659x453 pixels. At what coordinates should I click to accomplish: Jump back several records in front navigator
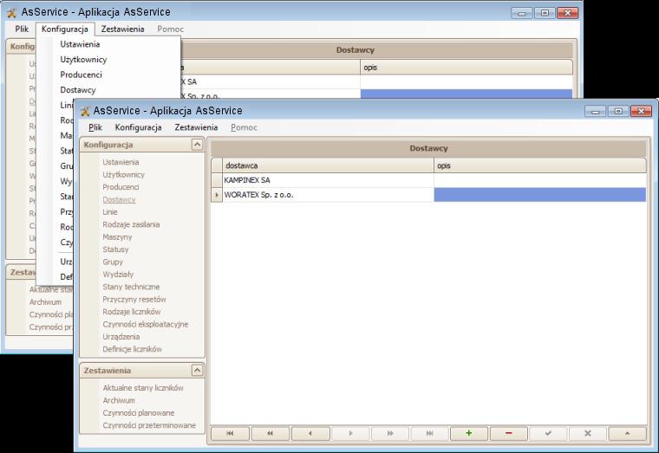[x=270, y=433]
